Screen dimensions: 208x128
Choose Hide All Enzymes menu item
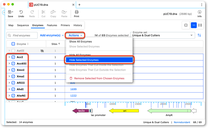(99, 55)
